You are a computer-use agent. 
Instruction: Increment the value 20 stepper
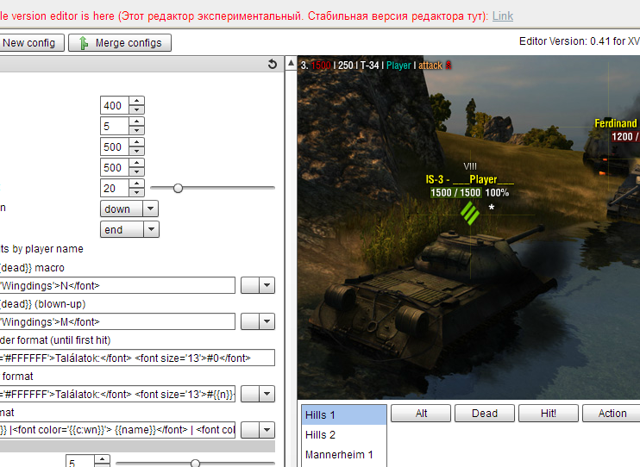(137, 184)
